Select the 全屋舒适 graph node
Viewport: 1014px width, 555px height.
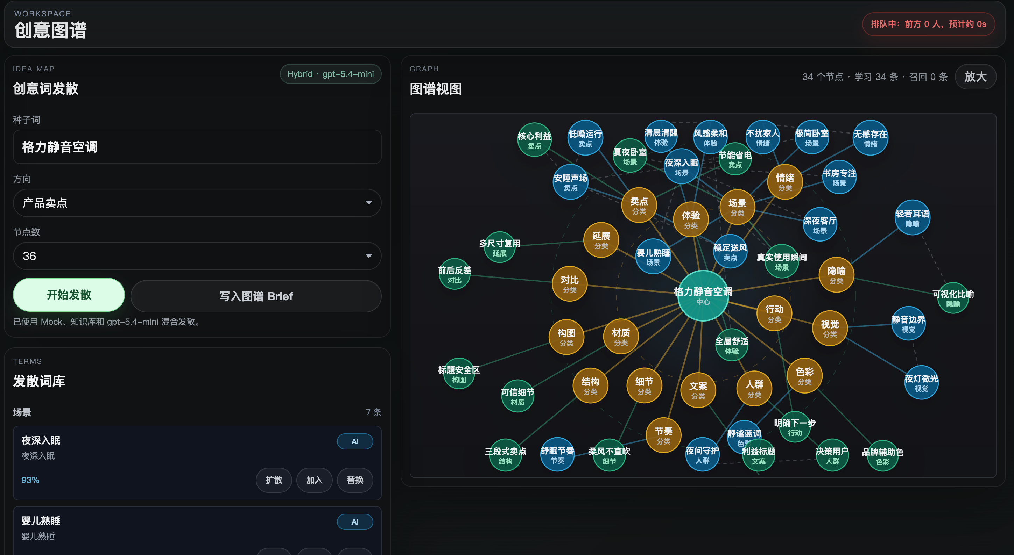coord(732,345)
